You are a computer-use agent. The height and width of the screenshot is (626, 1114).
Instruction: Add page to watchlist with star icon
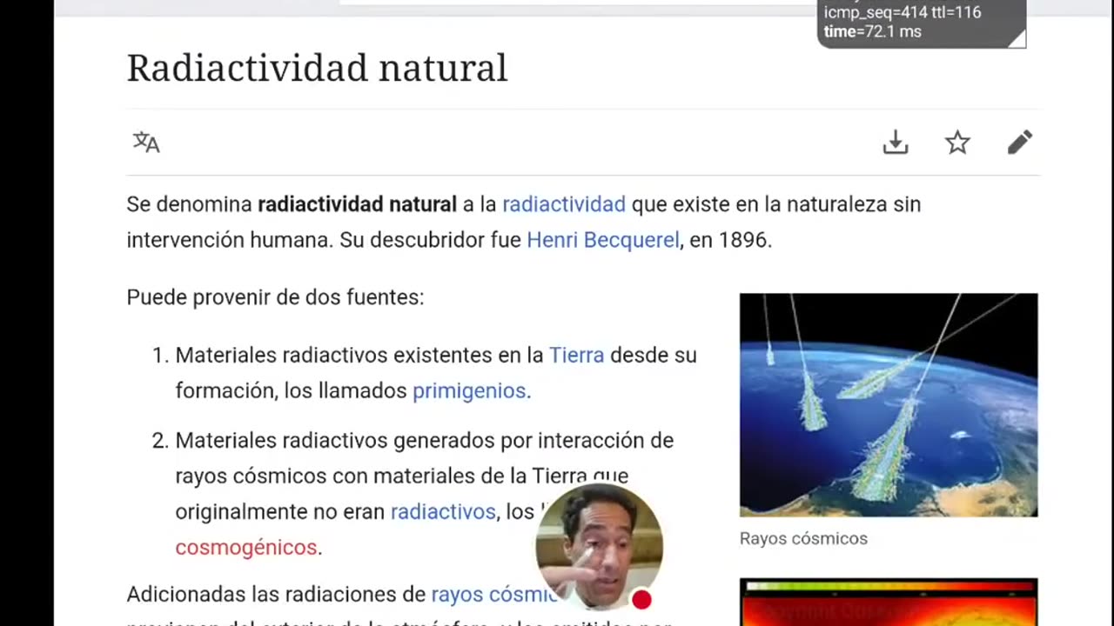tap(957, 143)
